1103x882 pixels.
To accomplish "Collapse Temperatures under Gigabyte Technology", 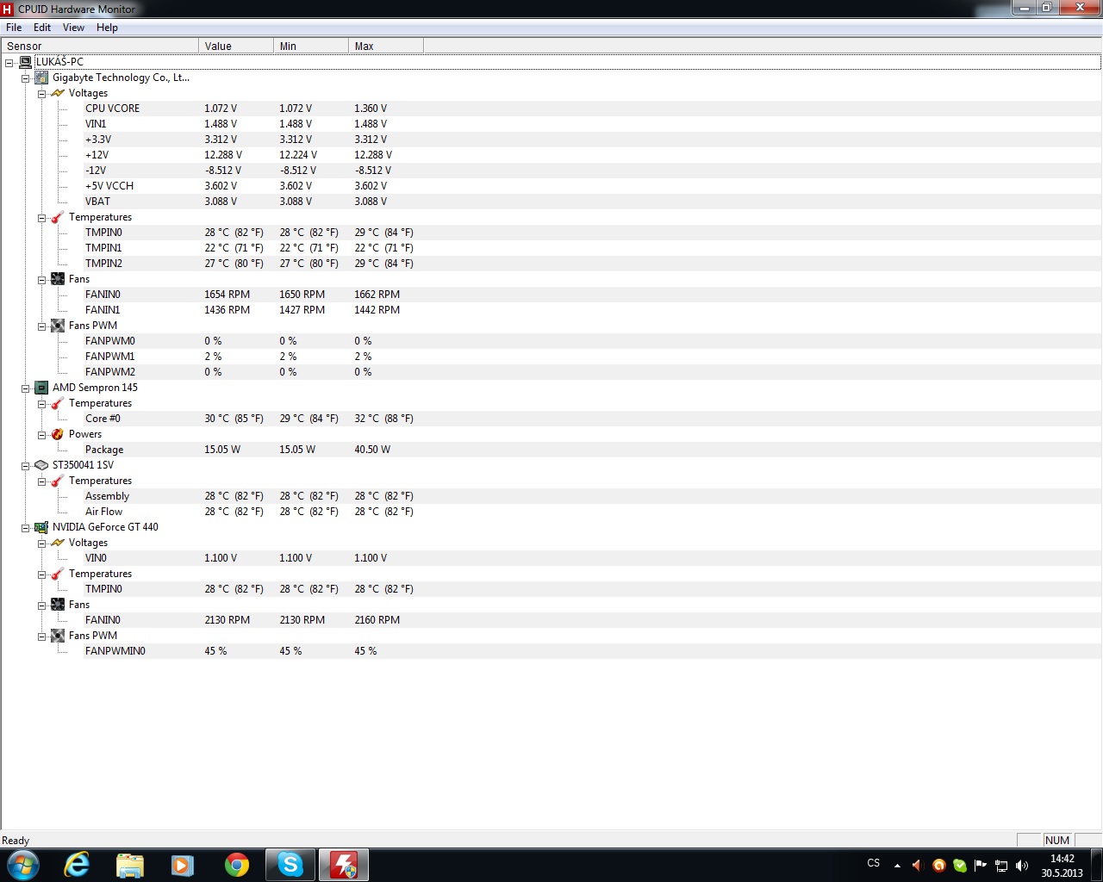I will 41,217.
